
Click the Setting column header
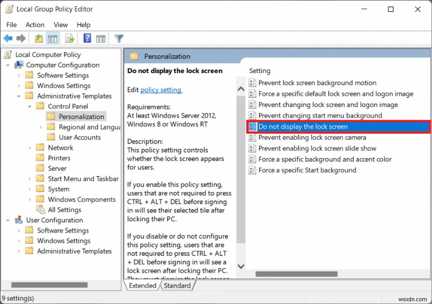pyautogui.click(x=260, y=71)
